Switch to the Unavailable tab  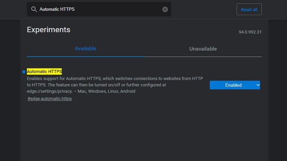(x=203, y=49)
